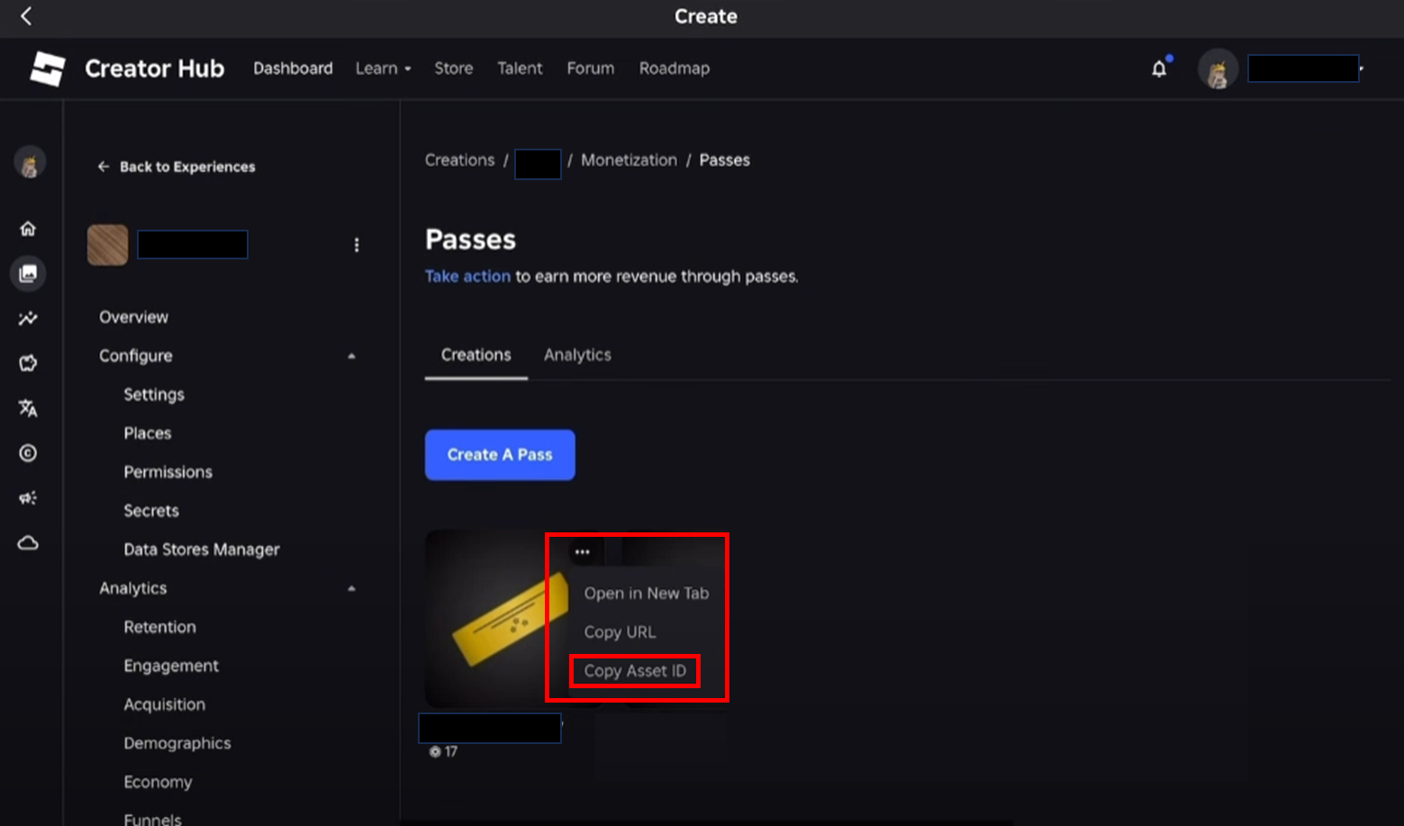Screen dimensions: 1404x826
Task: Open Demographics analytics
Action: coord(177,743)
